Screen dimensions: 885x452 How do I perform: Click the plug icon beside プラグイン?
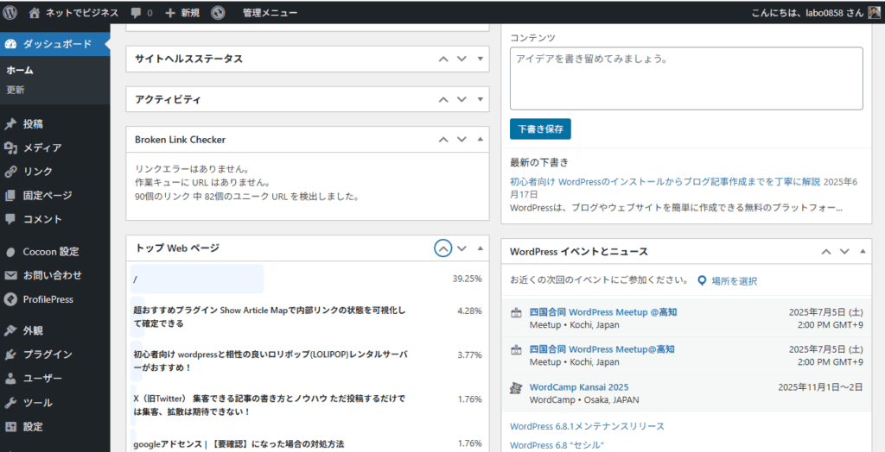pyautogui.click(x=10, y=355)
